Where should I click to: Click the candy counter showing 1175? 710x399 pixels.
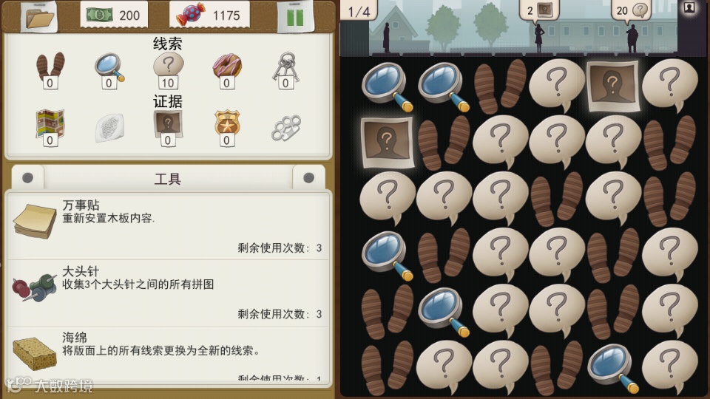(209, 15)
